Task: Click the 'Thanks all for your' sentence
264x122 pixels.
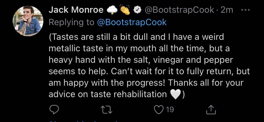Action: point(205,83)
